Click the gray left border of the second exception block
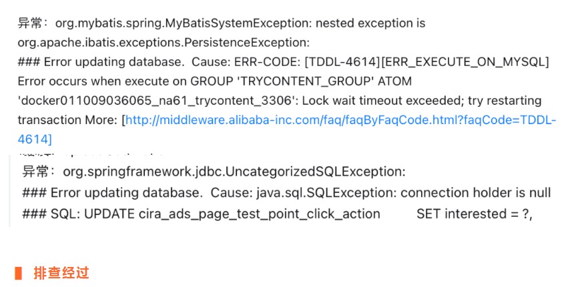570x287 pixels. [10, 192]
